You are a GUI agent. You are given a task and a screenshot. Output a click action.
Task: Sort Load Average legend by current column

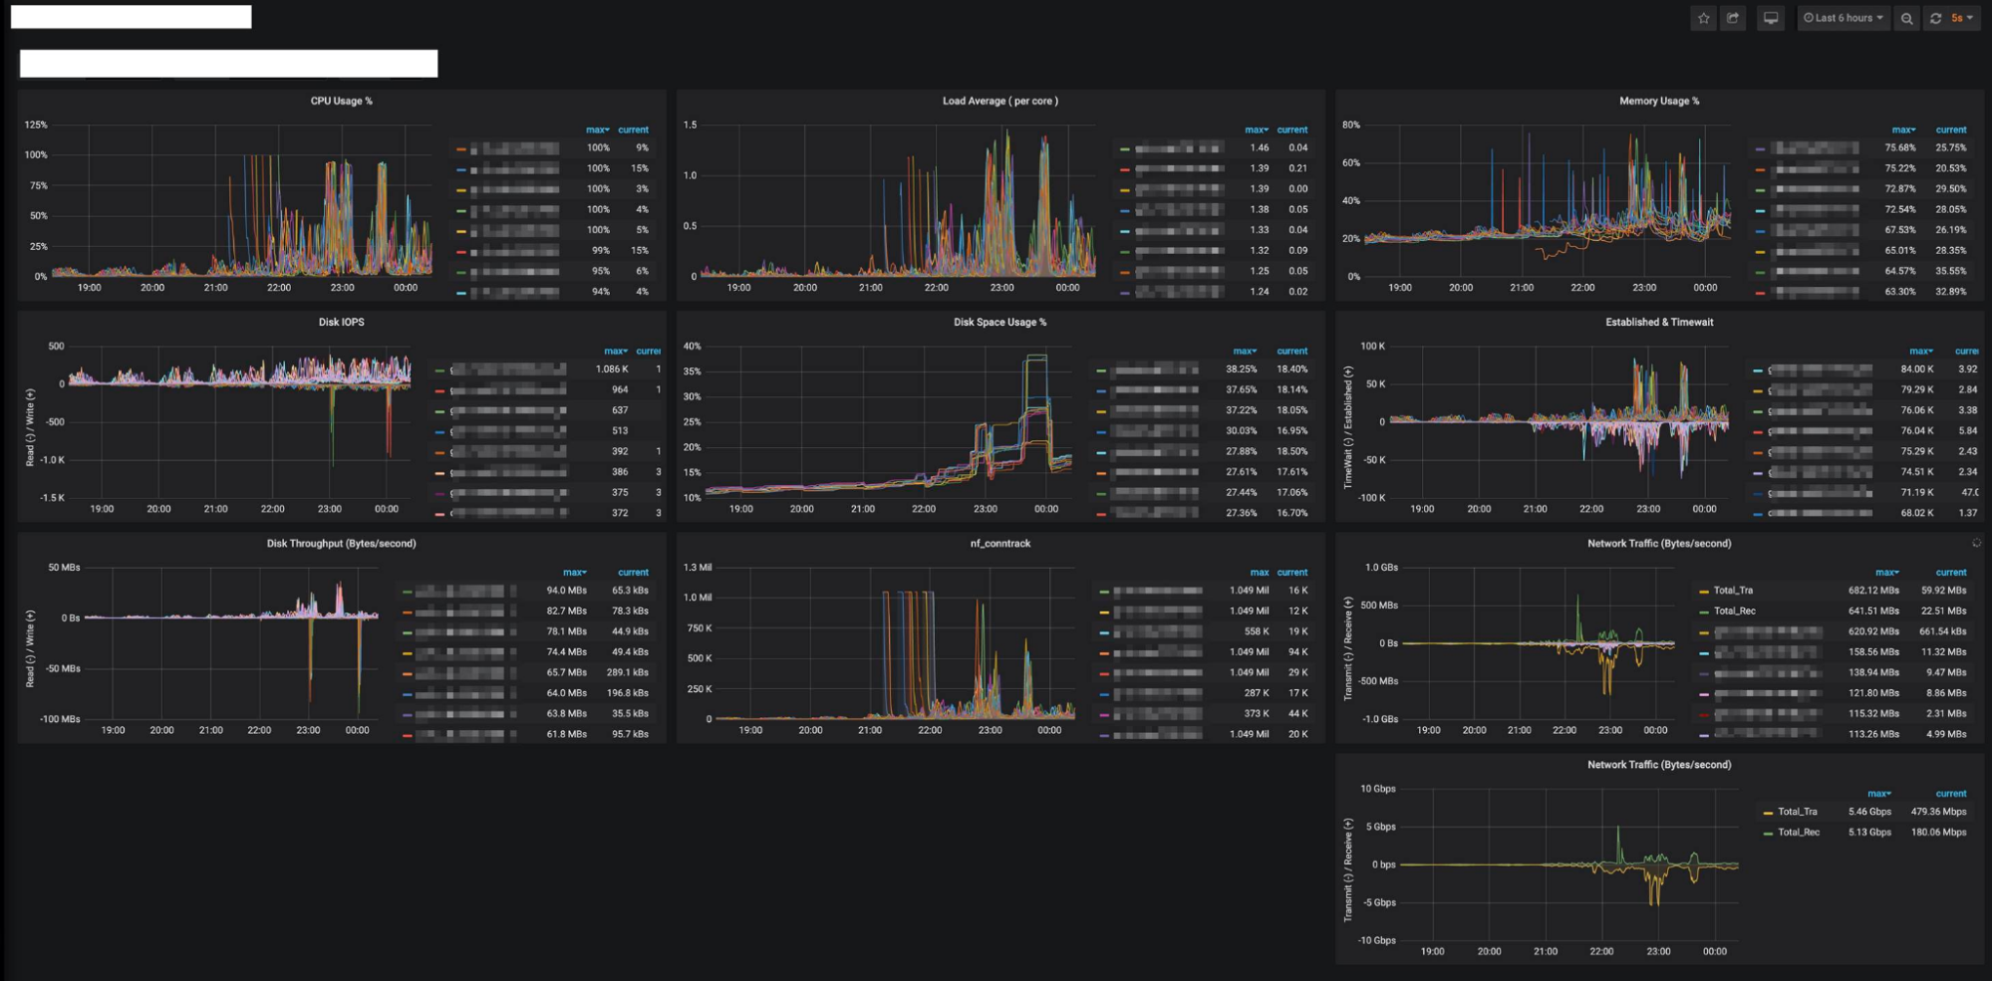tap(1291, 130)
